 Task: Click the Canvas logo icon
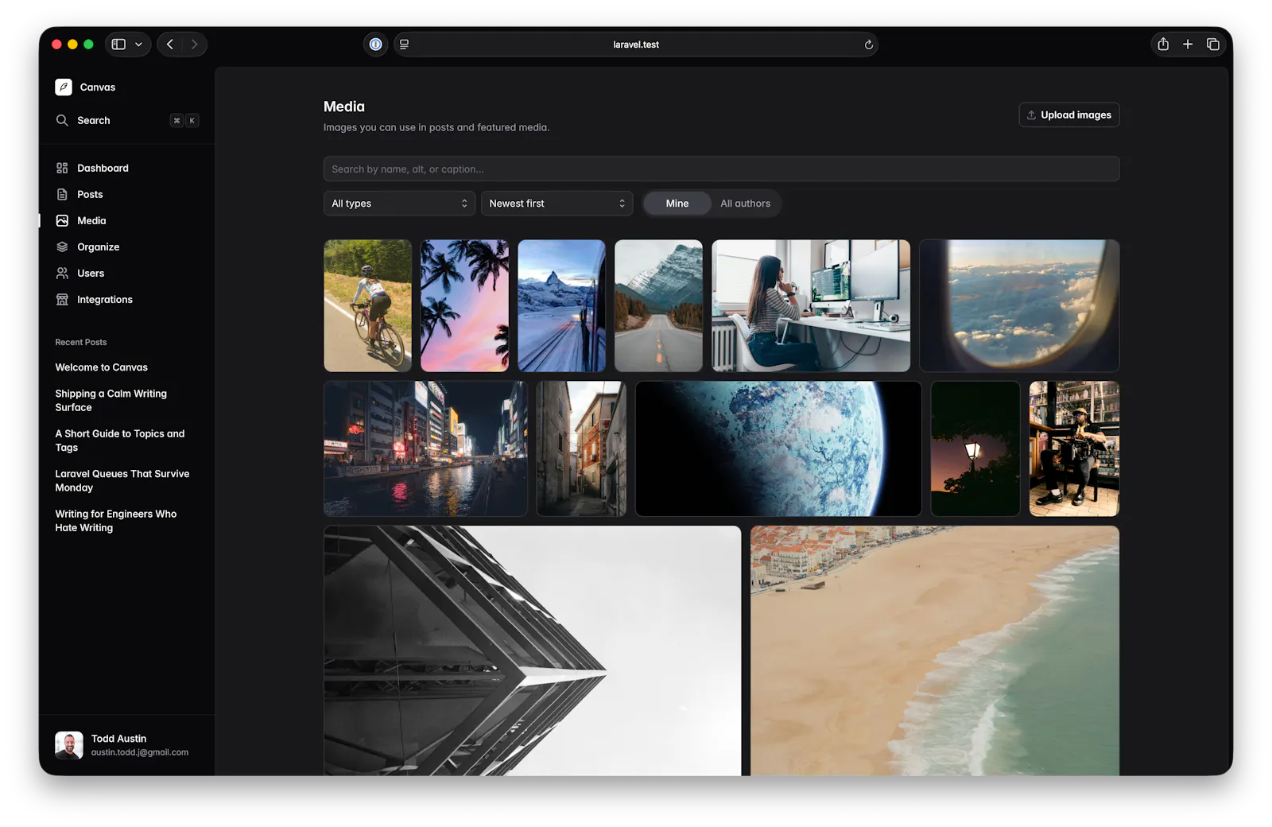[64, 87]
